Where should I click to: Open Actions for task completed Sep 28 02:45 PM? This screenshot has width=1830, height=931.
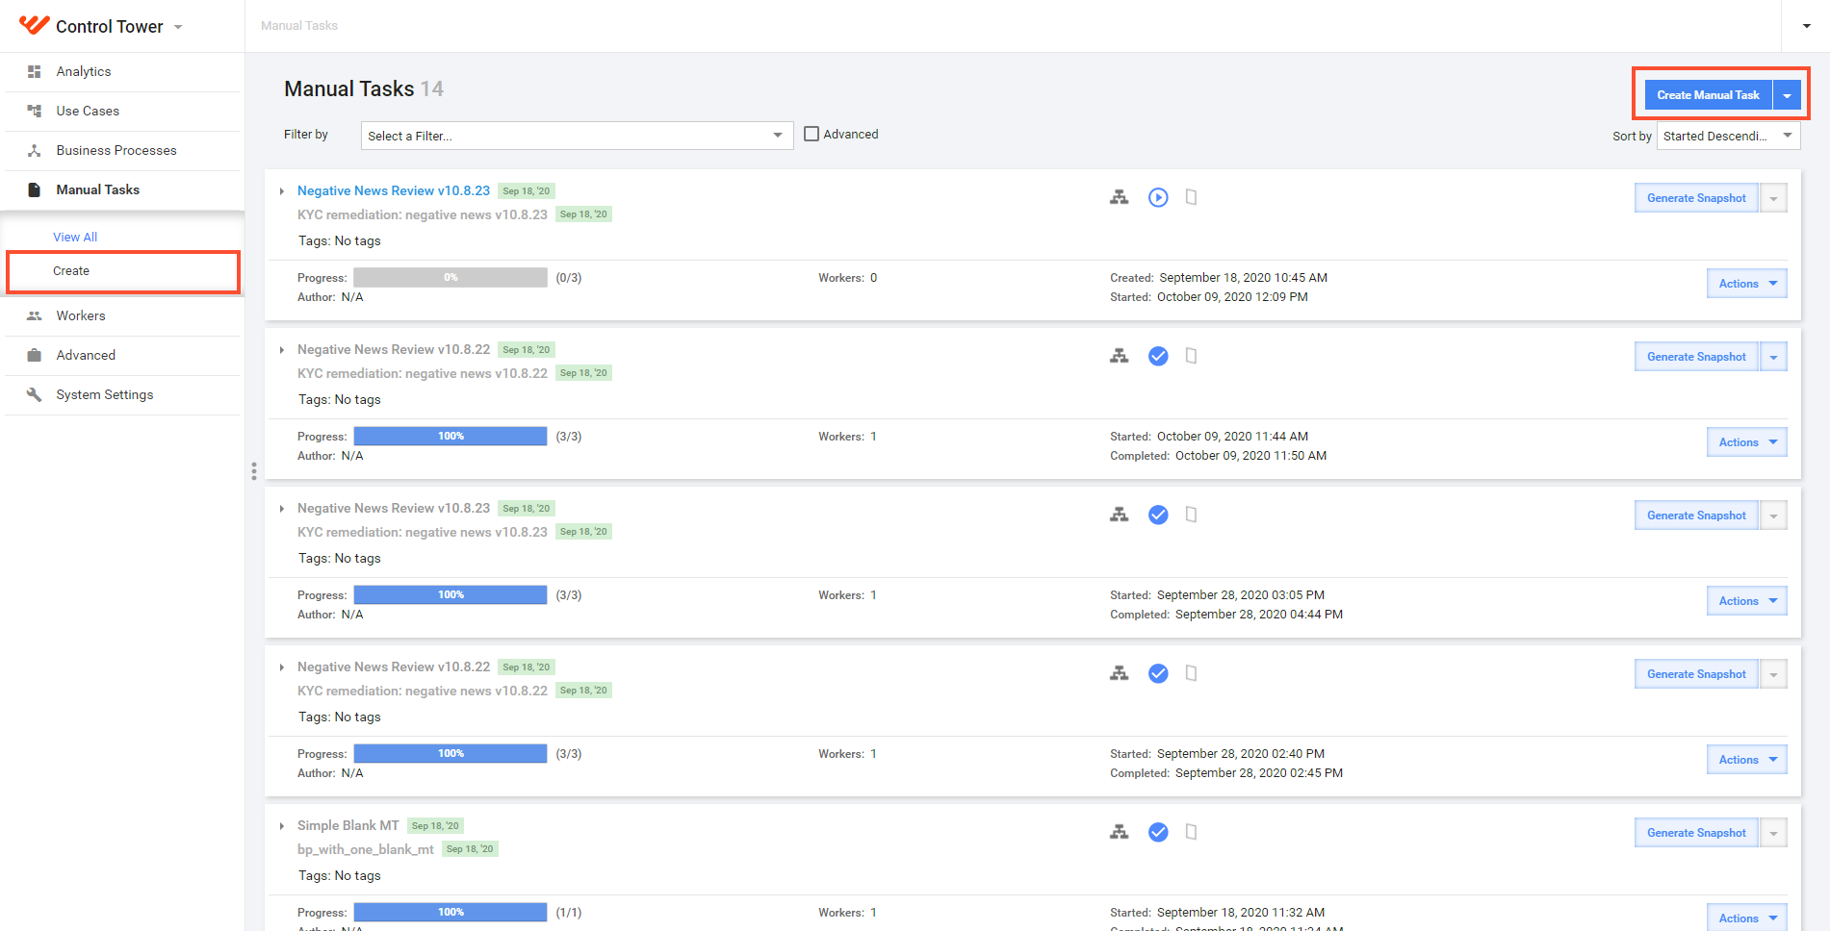(x=1746, y=760)
